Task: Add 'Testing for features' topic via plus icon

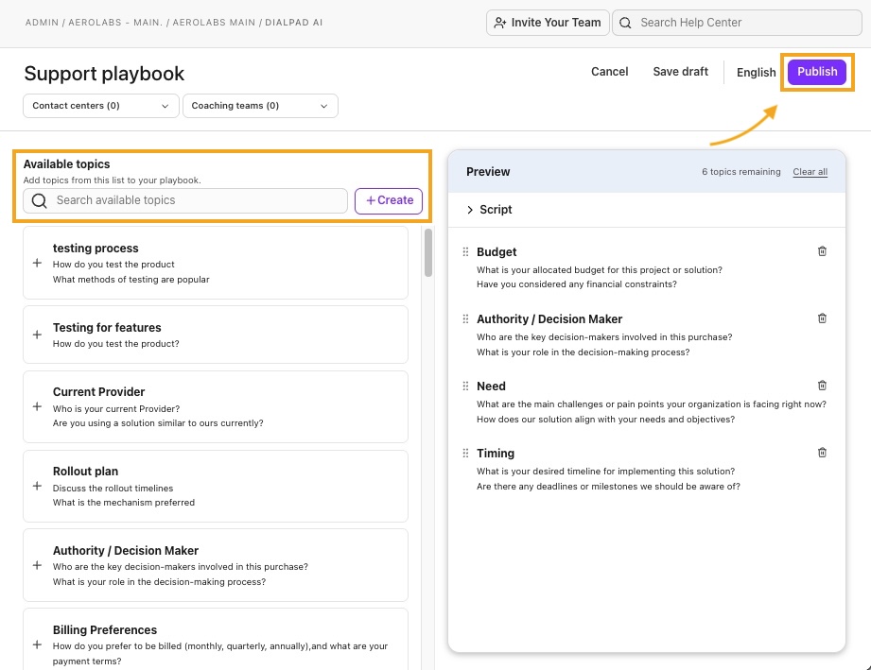Action: pyautogui.click(x=37, y=335)
